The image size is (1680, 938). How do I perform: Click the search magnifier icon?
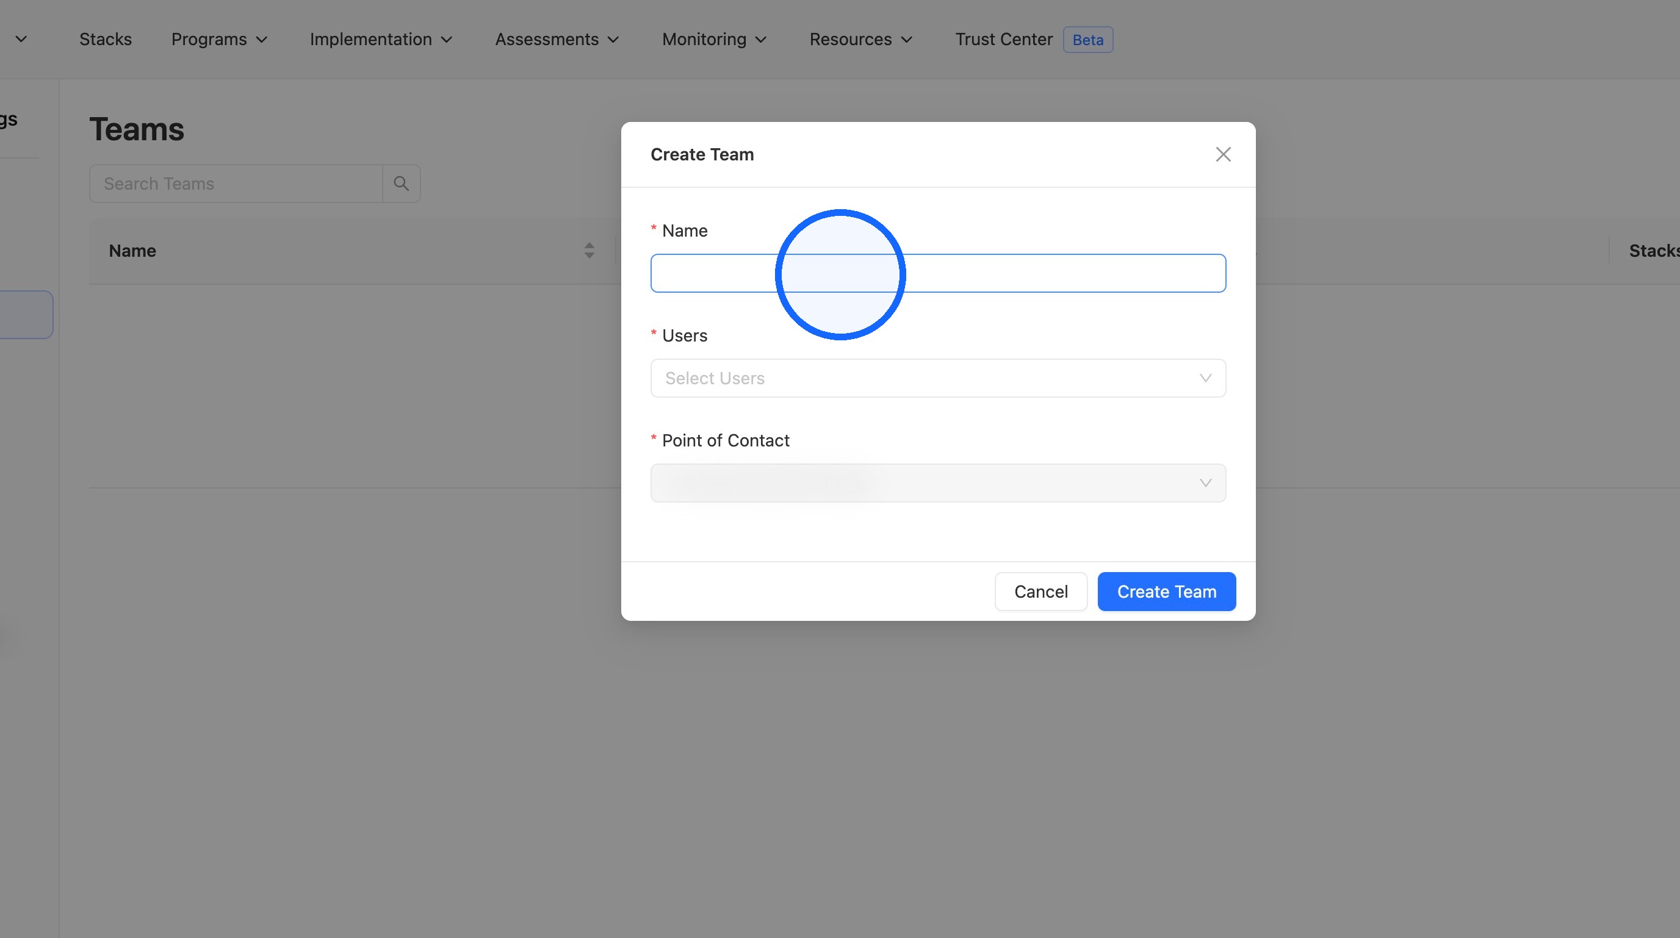click(x=401, y=184)
